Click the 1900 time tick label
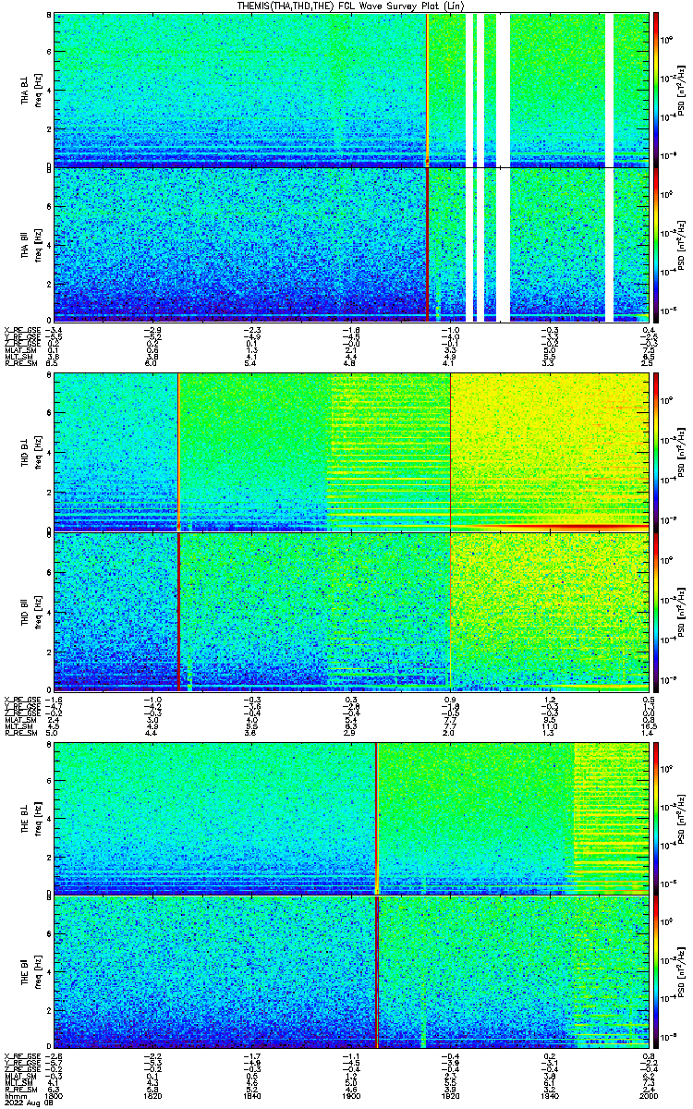The image size is (693, 1109). click(351, 1097)
